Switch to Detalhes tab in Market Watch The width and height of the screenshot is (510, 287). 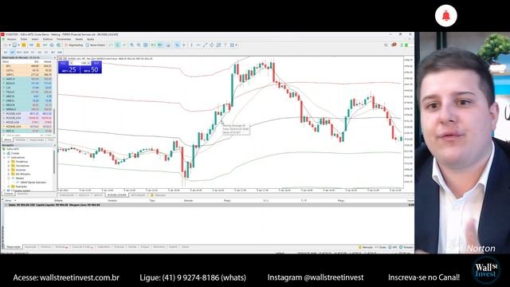click(21, 140)
